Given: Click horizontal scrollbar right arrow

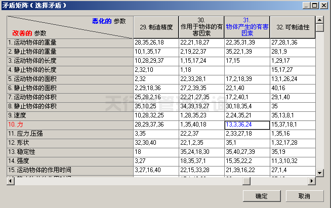Looking at the screenshot, I should point(311,181).
